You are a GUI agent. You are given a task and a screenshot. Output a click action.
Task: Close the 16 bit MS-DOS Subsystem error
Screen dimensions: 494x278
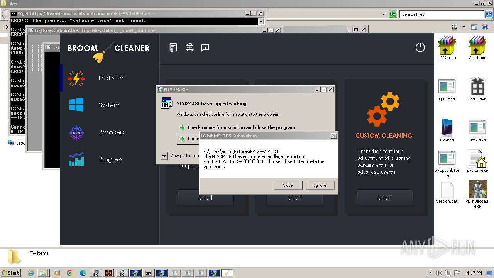[288, 185]
